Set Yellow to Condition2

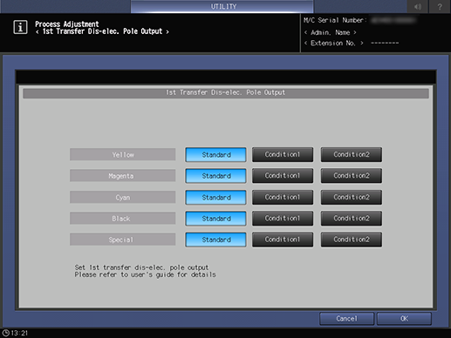click(x=352, y=154)
